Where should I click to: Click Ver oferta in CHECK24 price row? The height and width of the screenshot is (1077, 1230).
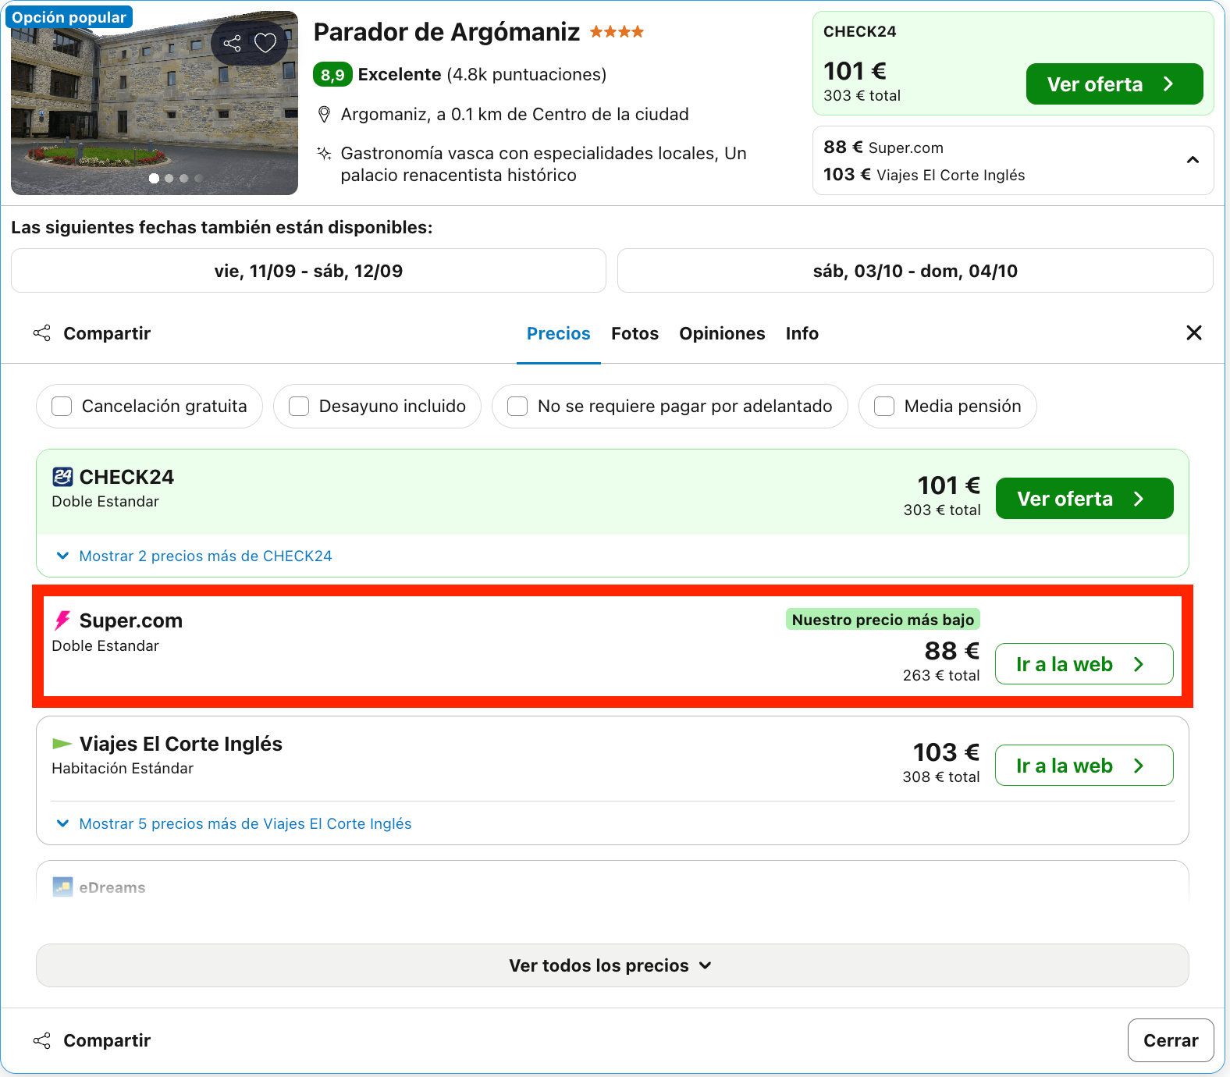point(1085,499)
